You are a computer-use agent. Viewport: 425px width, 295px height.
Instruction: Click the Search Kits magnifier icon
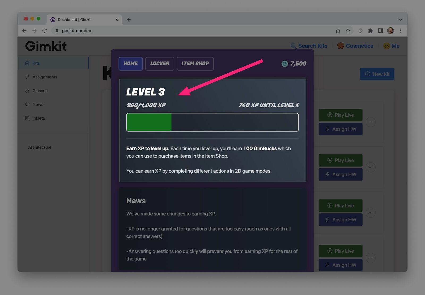point(294,46)
